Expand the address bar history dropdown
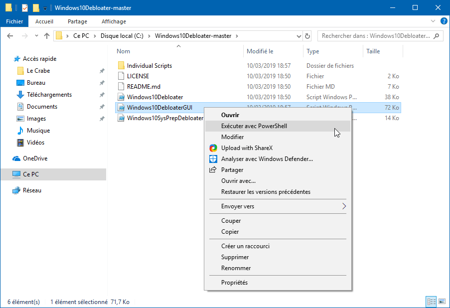The width and height of the screenshot is (450, 308). click(x=299, y=36)
